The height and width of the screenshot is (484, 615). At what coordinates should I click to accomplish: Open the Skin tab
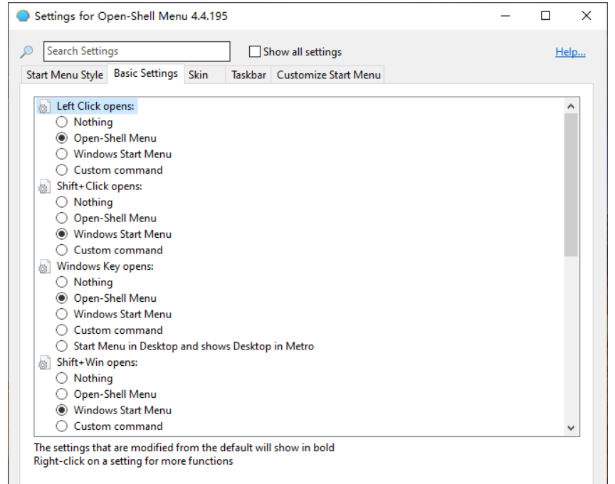tap(199, 75)
